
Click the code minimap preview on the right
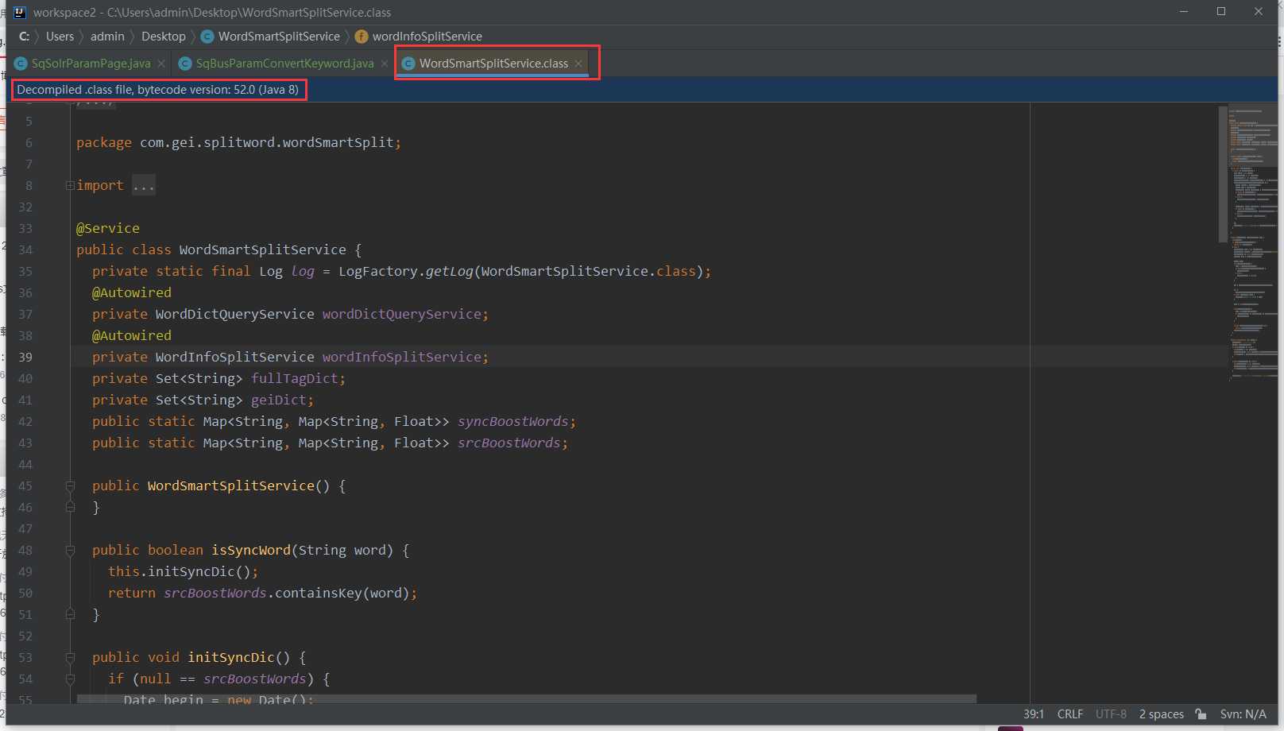[1253, 242]
